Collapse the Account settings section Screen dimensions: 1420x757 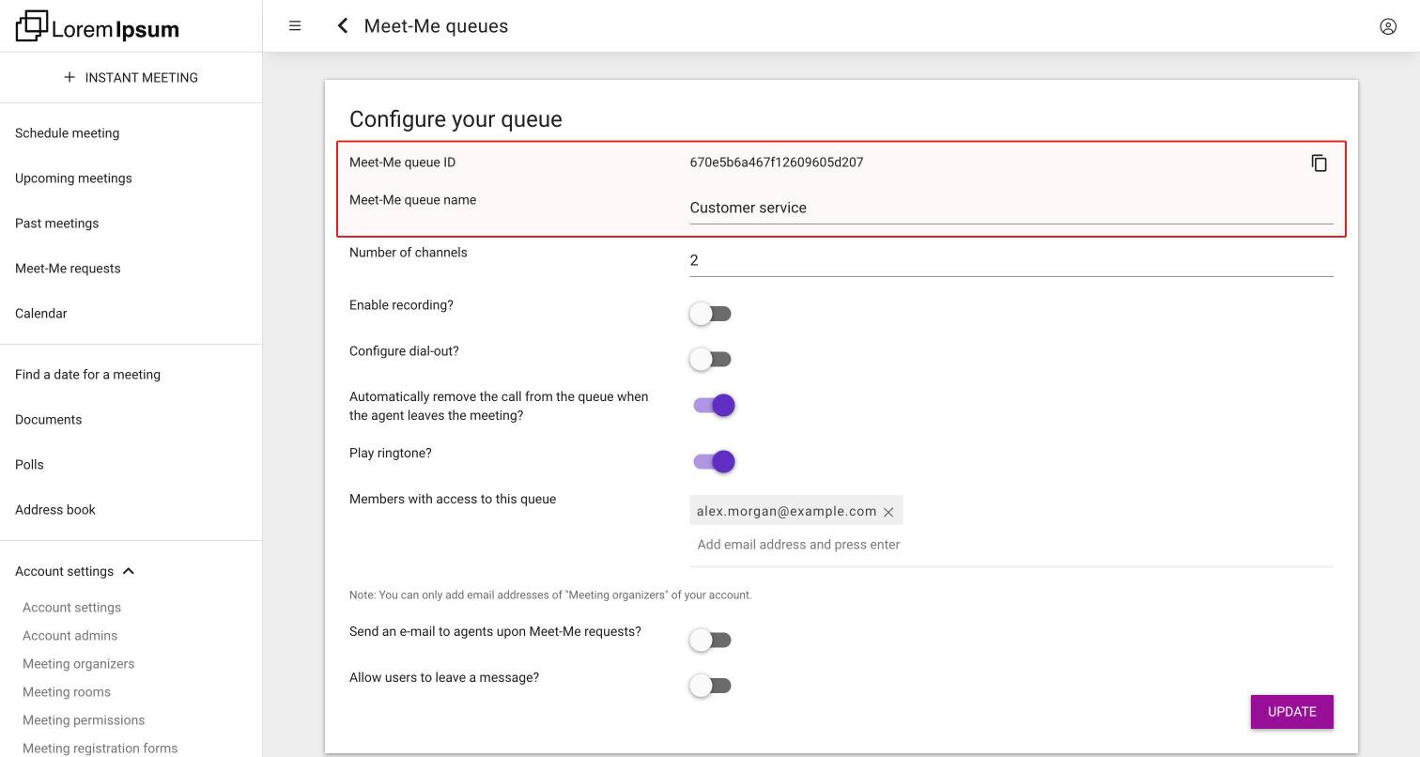coord(75,571)
